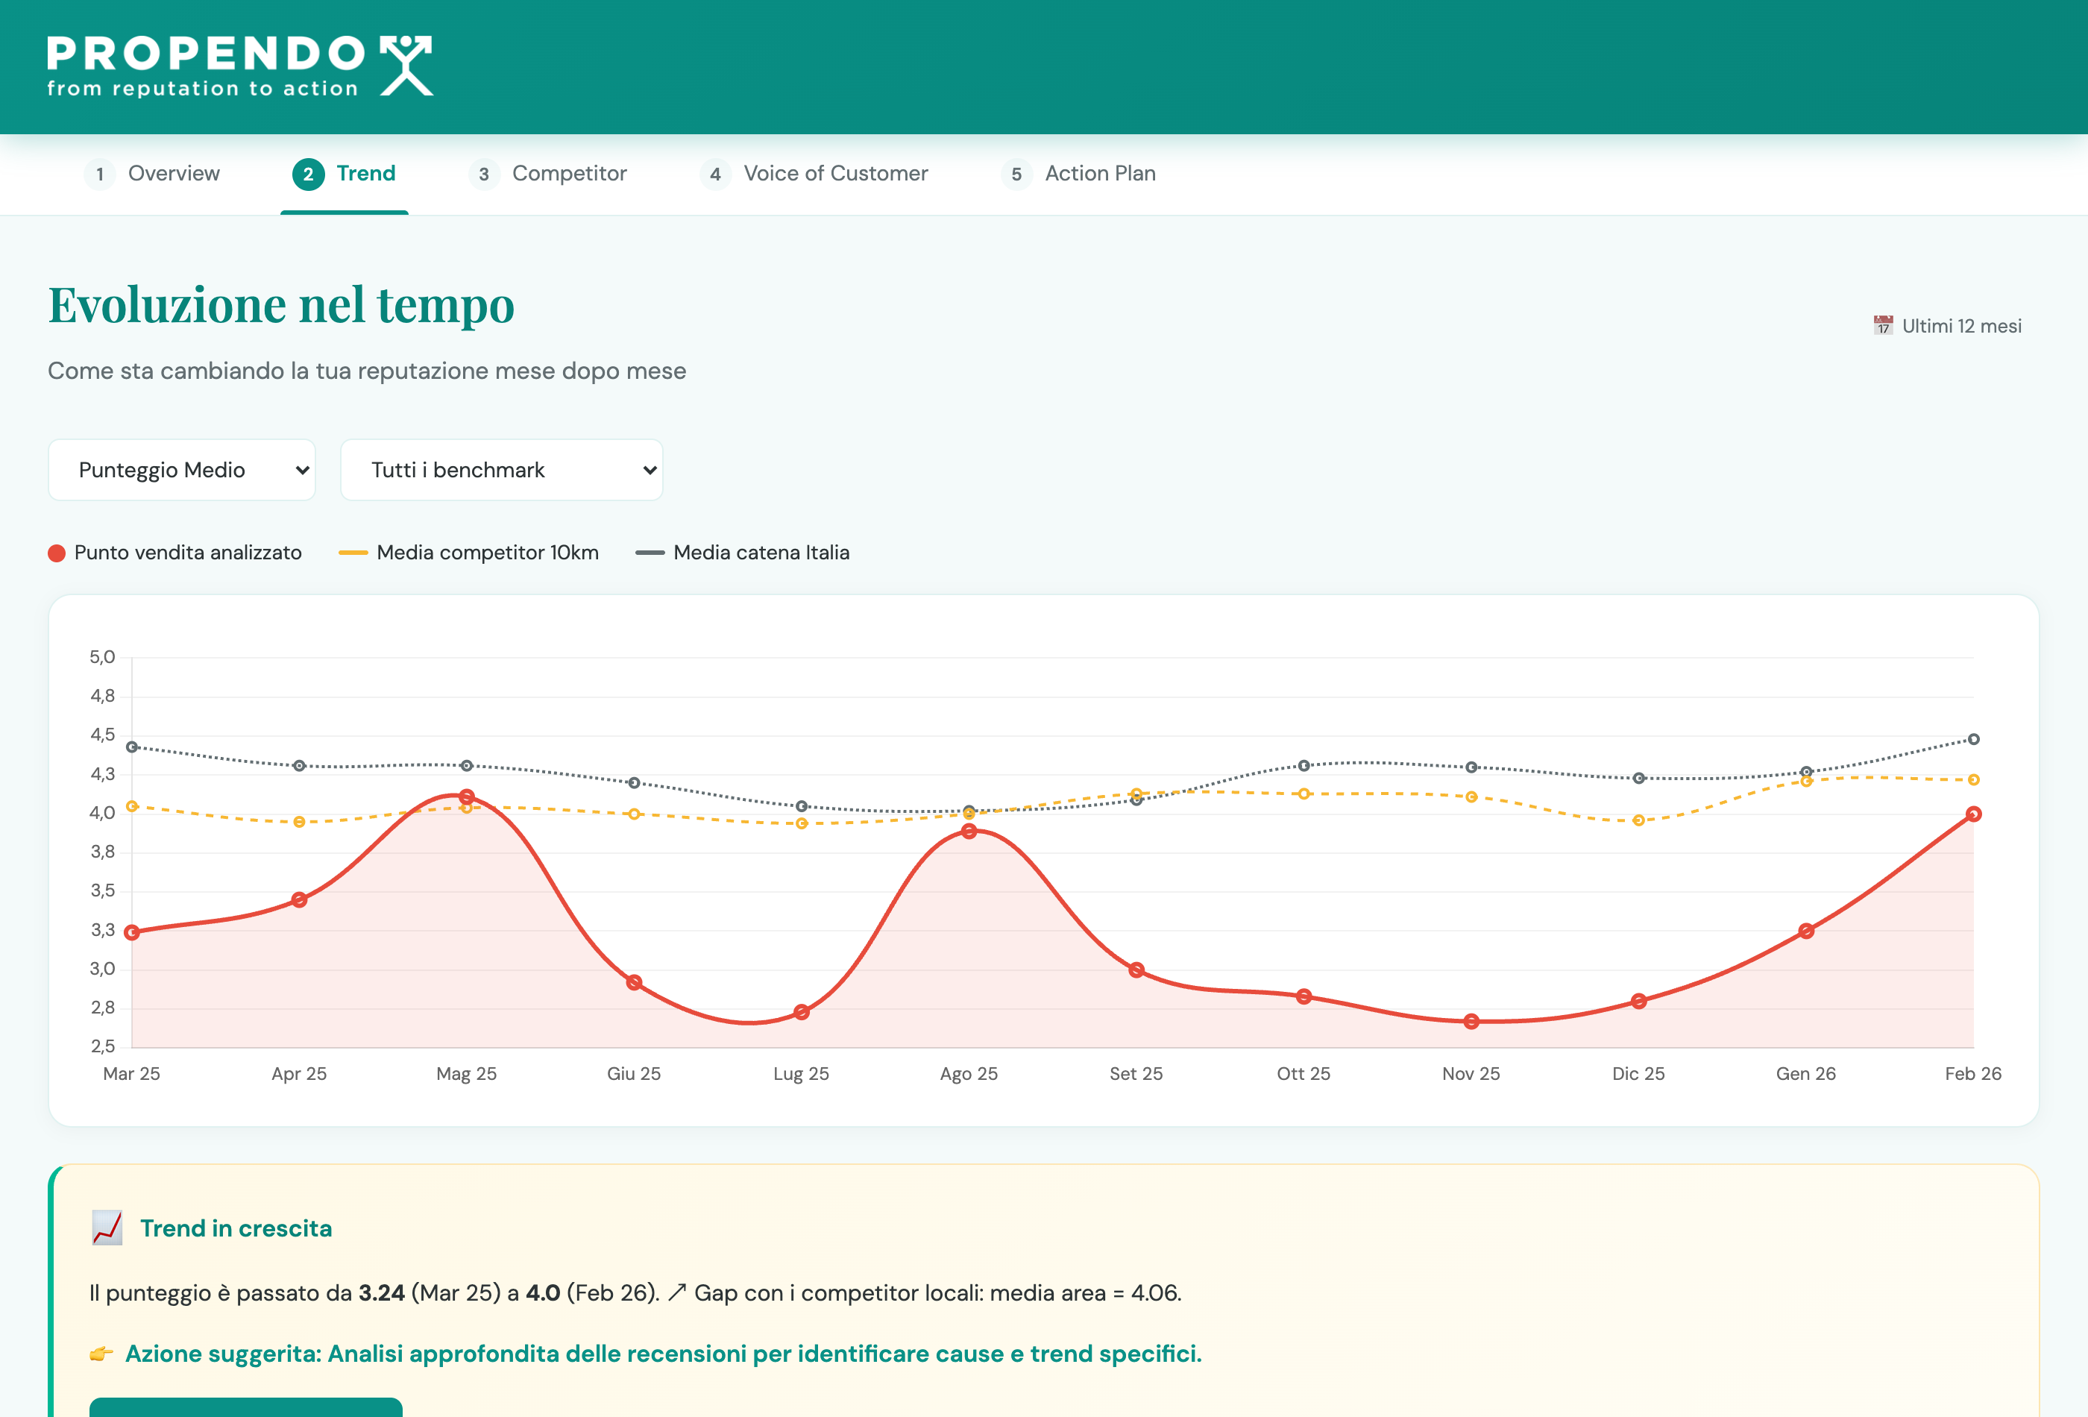The image size is (2088, 1417).
Task: Click step number 4 badge
Action: point(715,175)
